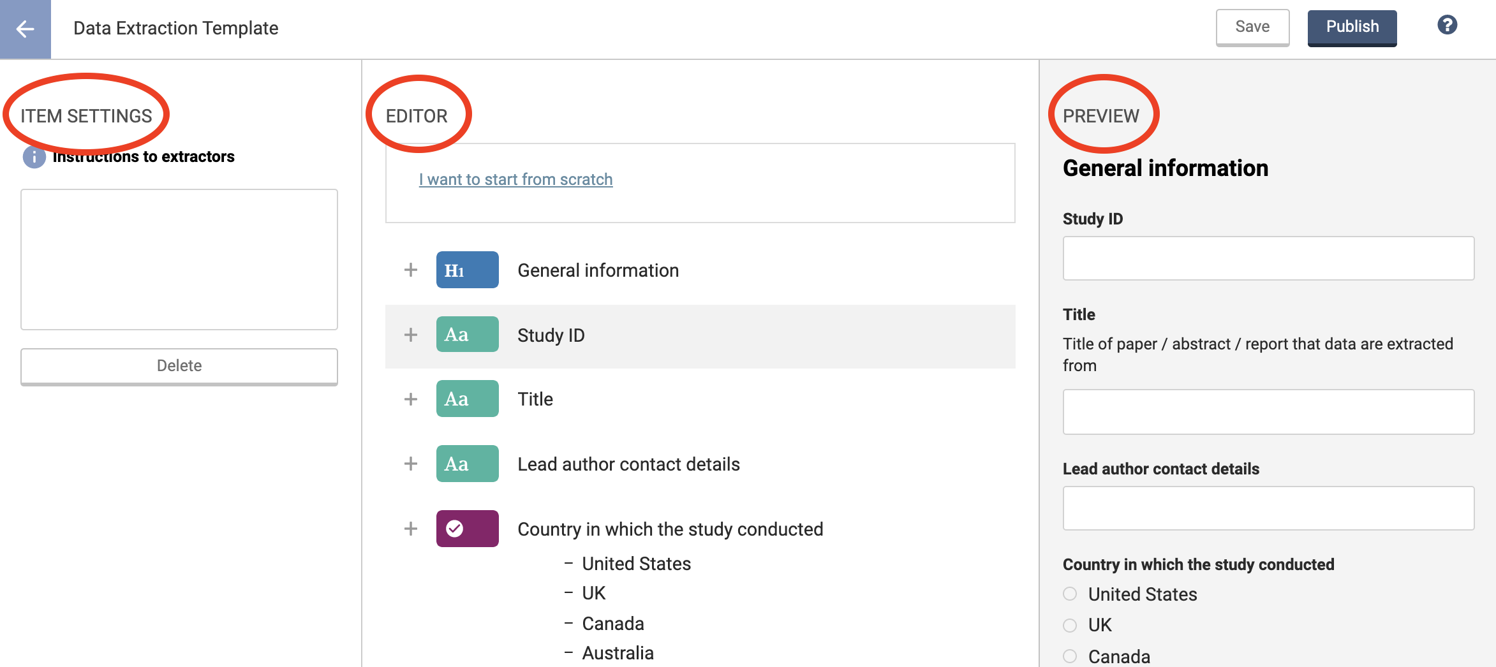Image resolution: width=1496 pixels, height=667 pixels.
Task: Click the info icon beside Instructions to extractors
Action: pos(34,157)
